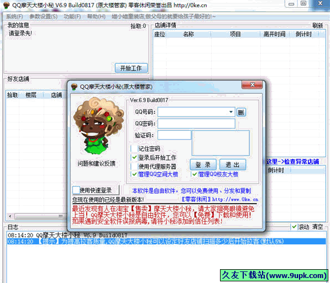Open the 参数设置(S) menu
The height and width of the screenshot is (283, 330).
click(43, 17)
